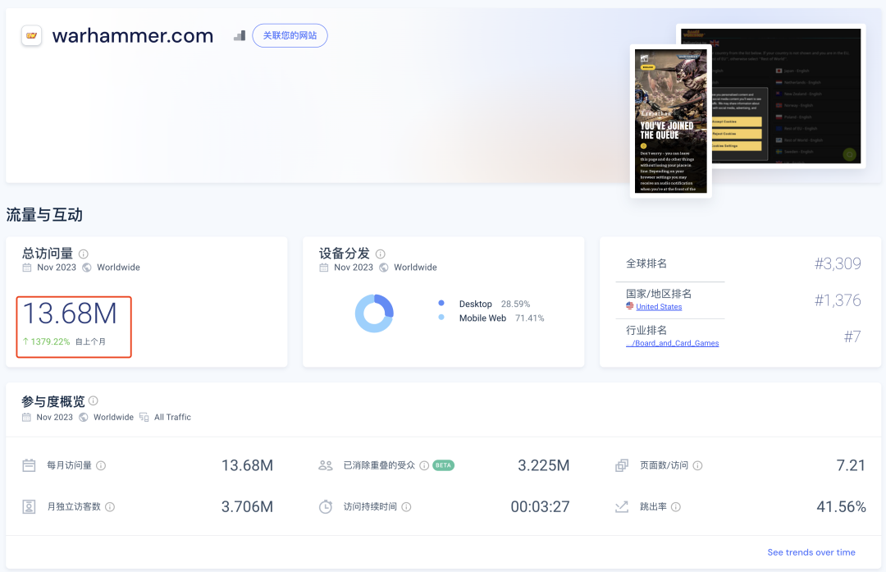Screen dimensions: 886x572
Task: Click the global rank value #3,309
Action: tap(838, 263)
